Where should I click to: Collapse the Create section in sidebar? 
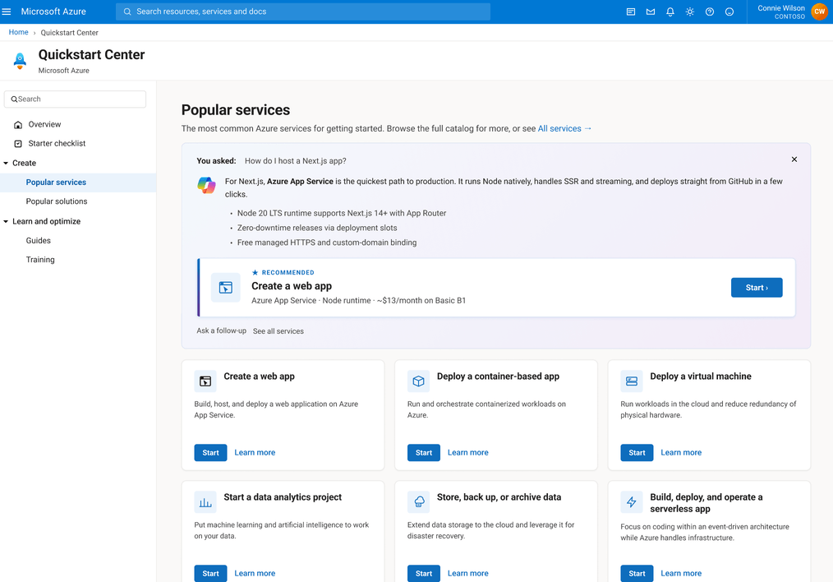[x=6, y=163]
